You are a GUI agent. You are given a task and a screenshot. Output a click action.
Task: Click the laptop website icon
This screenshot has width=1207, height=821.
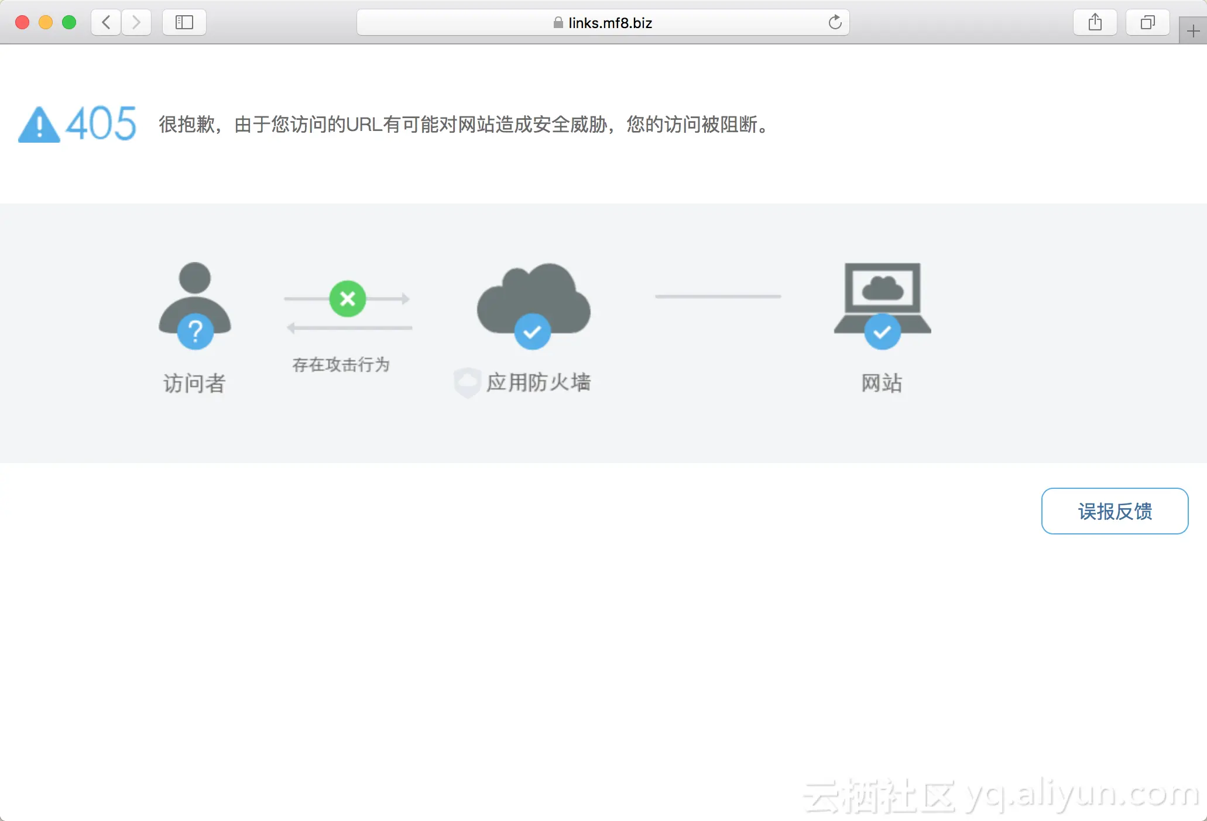pyautogui.click(x=882, y=305)
